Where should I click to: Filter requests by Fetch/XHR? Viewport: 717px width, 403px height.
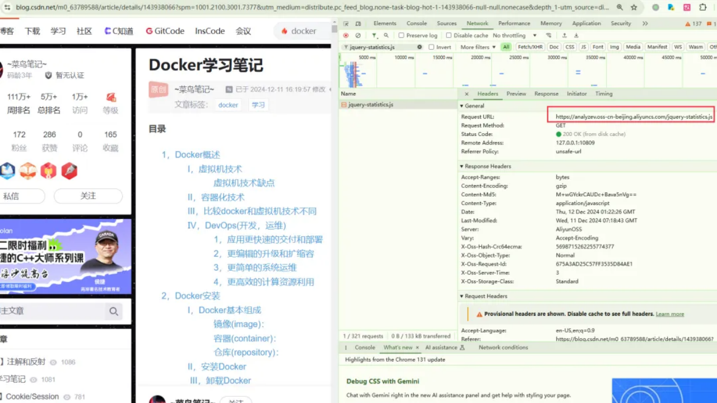point(530,47)
